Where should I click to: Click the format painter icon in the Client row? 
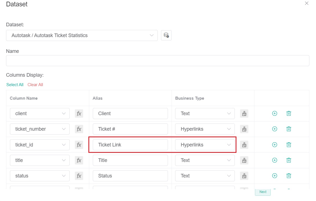click(x=244, y=113)
